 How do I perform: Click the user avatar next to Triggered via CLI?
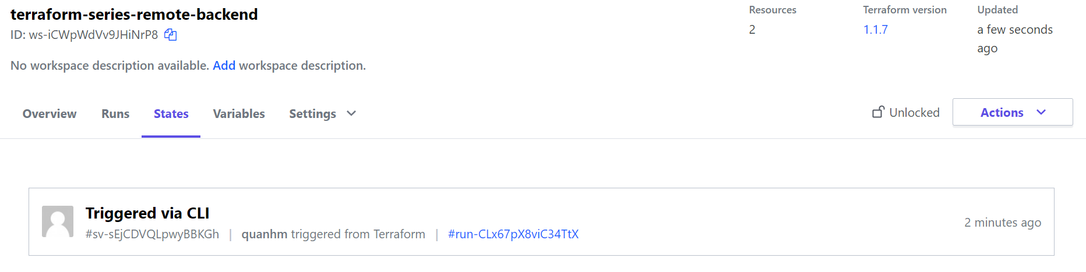pyautogui.click(x=58, y=221)
